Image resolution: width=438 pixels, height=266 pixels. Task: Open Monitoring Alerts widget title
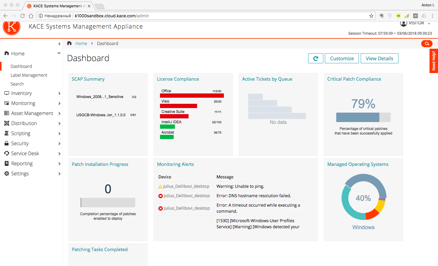click(176, 164)
